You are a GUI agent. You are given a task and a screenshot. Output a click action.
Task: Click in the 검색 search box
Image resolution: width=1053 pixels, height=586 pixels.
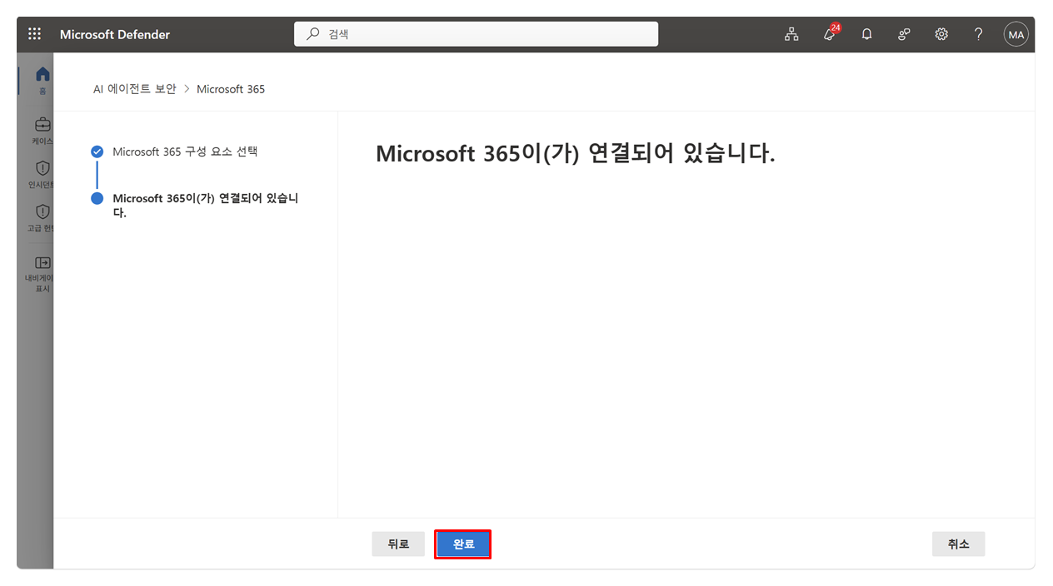[x=476, y=34]
